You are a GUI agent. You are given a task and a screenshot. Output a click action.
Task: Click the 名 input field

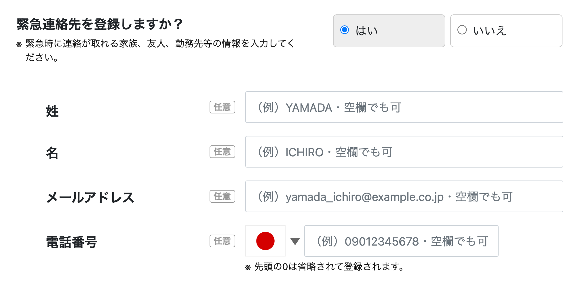click(403, 152)
